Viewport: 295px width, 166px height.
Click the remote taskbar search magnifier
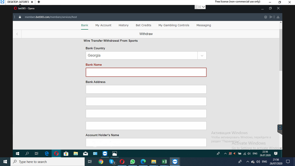(x=27, y=154)
